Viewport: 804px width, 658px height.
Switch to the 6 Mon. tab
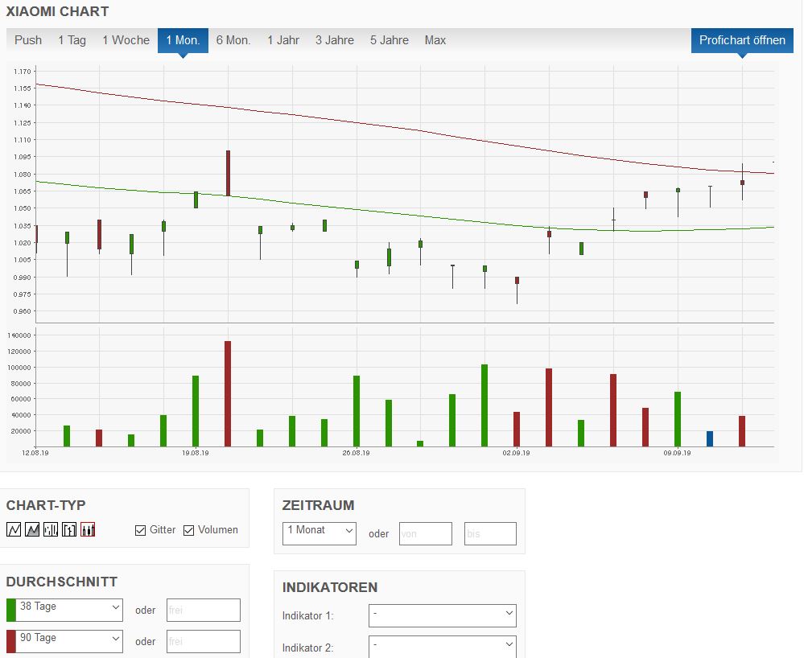233,40
